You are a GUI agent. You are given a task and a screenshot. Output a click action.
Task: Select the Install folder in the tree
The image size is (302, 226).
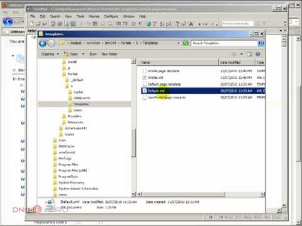[70, 62]
